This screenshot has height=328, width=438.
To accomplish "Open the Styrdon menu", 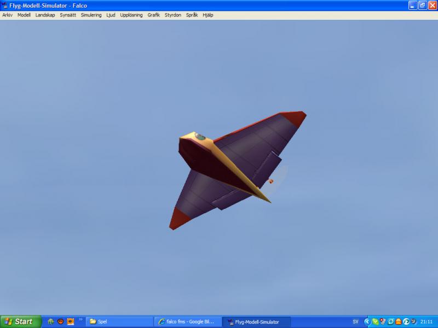I will click(x=173, y=15).
